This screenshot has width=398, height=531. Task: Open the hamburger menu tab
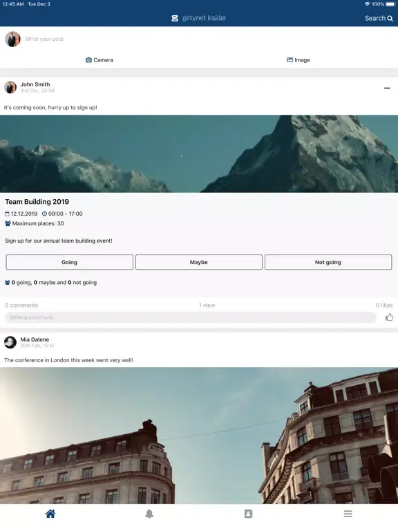348,514
